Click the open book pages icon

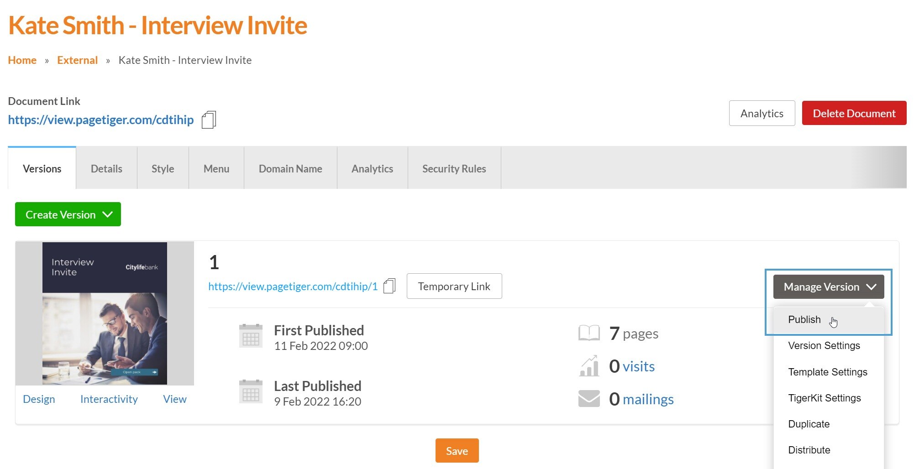point(589,333)
